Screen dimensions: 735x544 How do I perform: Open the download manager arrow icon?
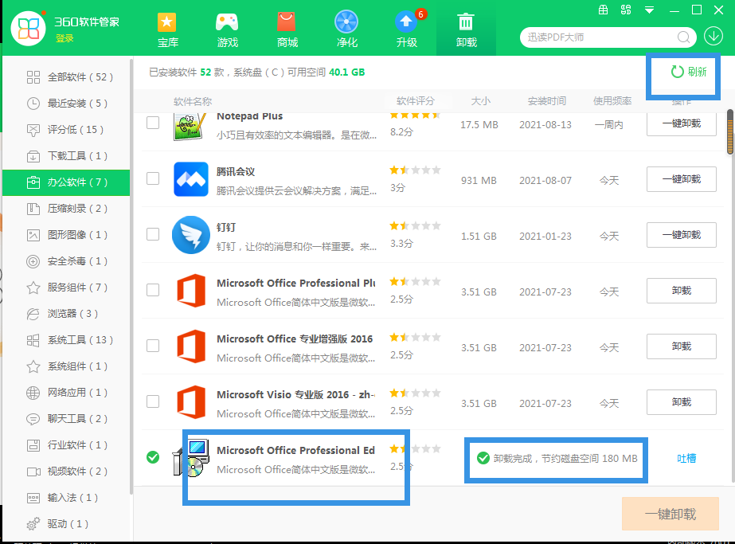coord(713,36)
